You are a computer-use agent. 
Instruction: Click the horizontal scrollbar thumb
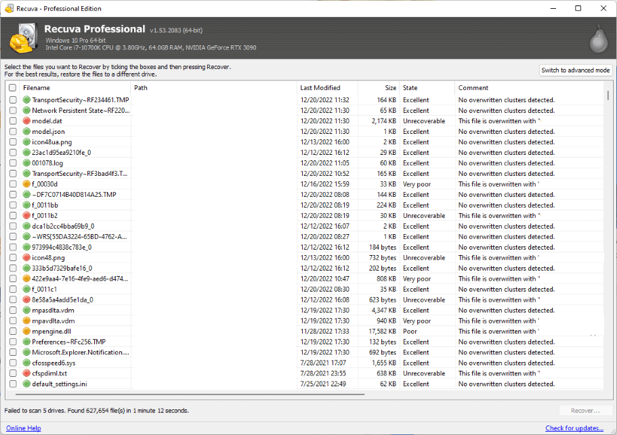(190, 394)
